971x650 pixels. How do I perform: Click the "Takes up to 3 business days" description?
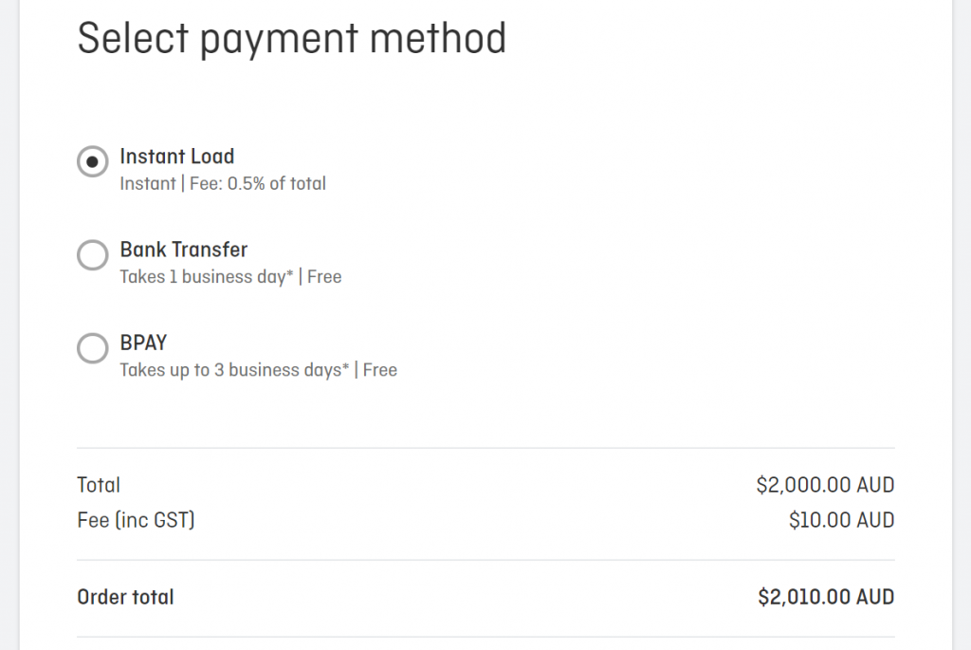coord(234,370)
